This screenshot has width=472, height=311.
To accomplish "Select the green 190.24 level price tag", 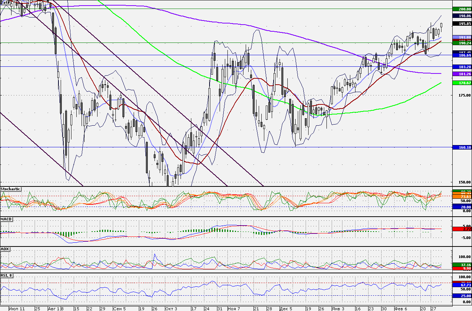I will (x=462, y=43).
